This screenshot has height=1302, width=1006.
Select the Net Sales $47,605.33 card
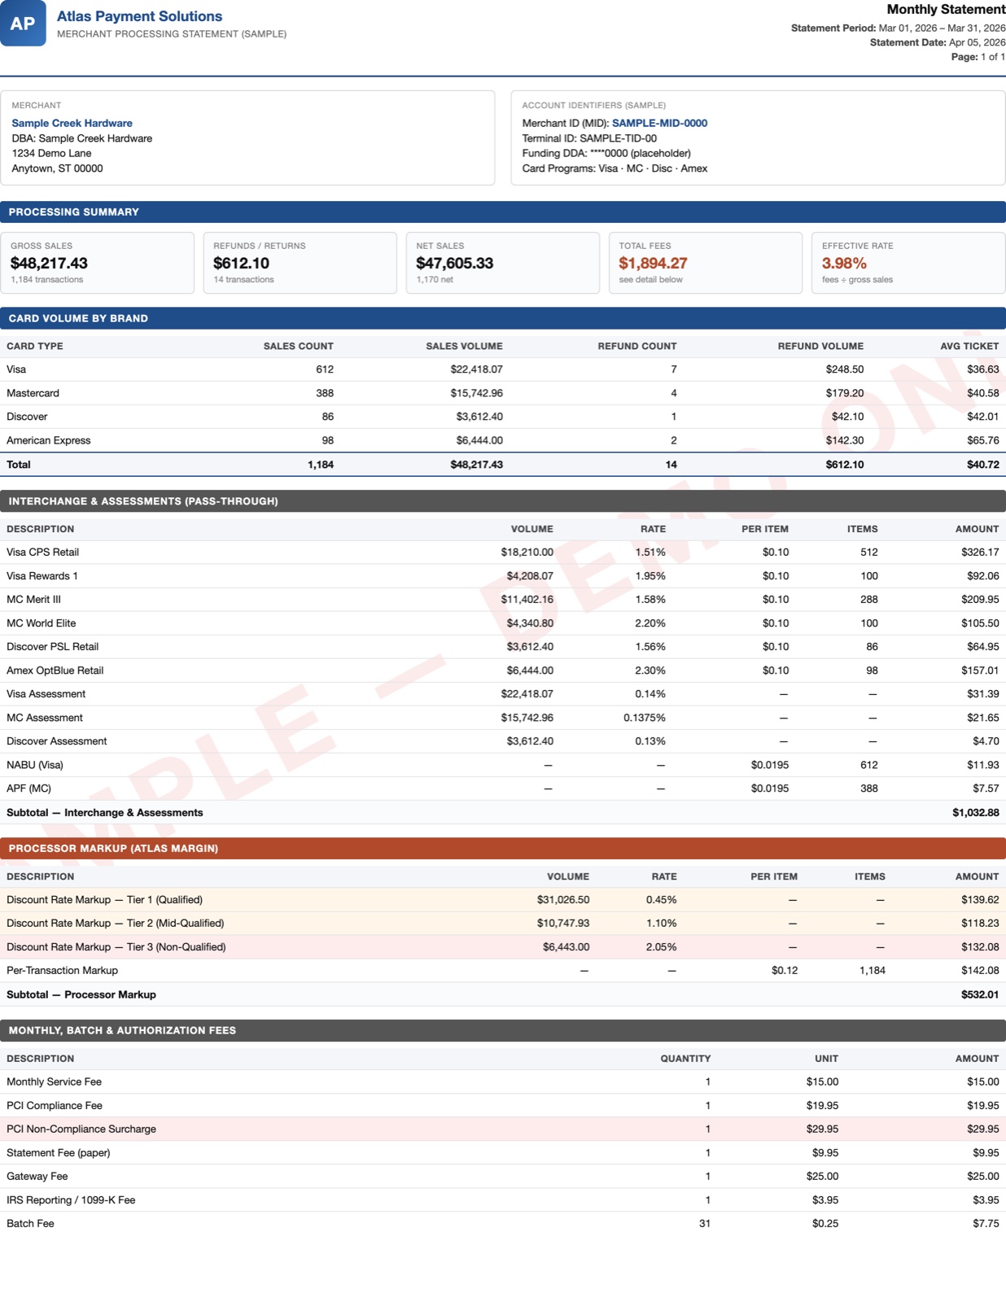pyautogui.click(x=502, y=263)
